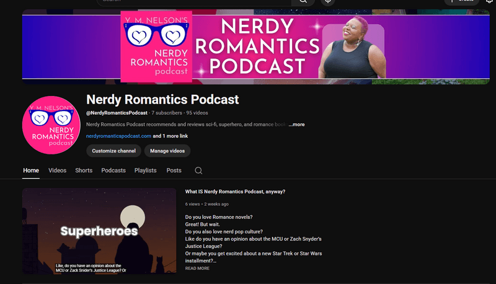Click Customize channel button
The height and width of the screenshot is (284, 496).
pos(114,151)
